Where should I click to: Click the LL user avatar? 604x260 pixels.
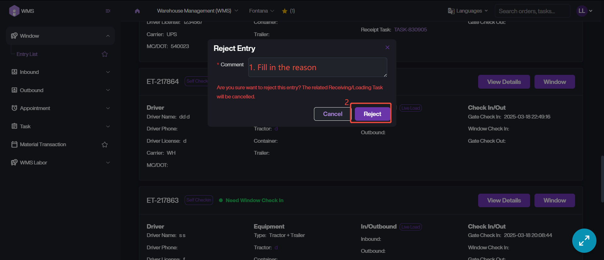tap(582, 11)
